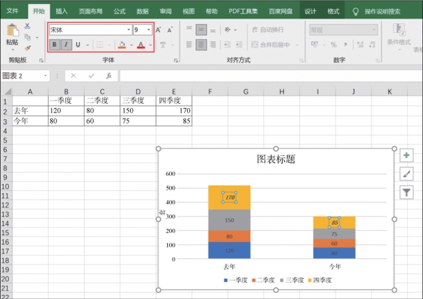Click the fill color bucket icon
423x299 pixels.
tap(122, 45)
